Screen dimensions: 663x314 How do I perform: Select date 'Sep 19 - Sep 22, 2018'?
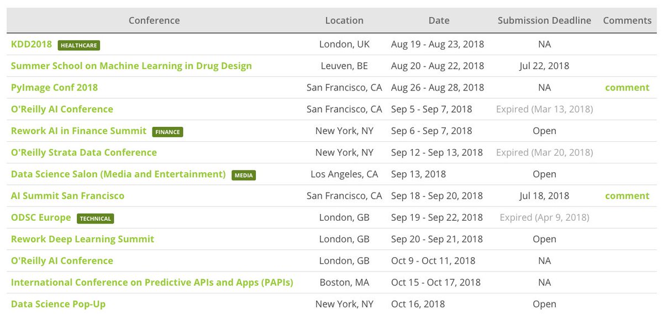[x=436, y=217]
